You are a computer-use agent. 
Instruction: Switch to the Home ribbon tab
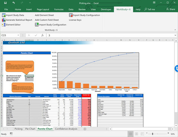point(18,9)
